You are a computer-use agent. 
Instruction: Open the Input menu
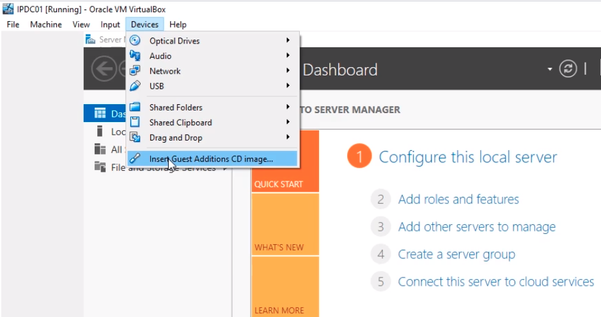(x=111, y=24)
